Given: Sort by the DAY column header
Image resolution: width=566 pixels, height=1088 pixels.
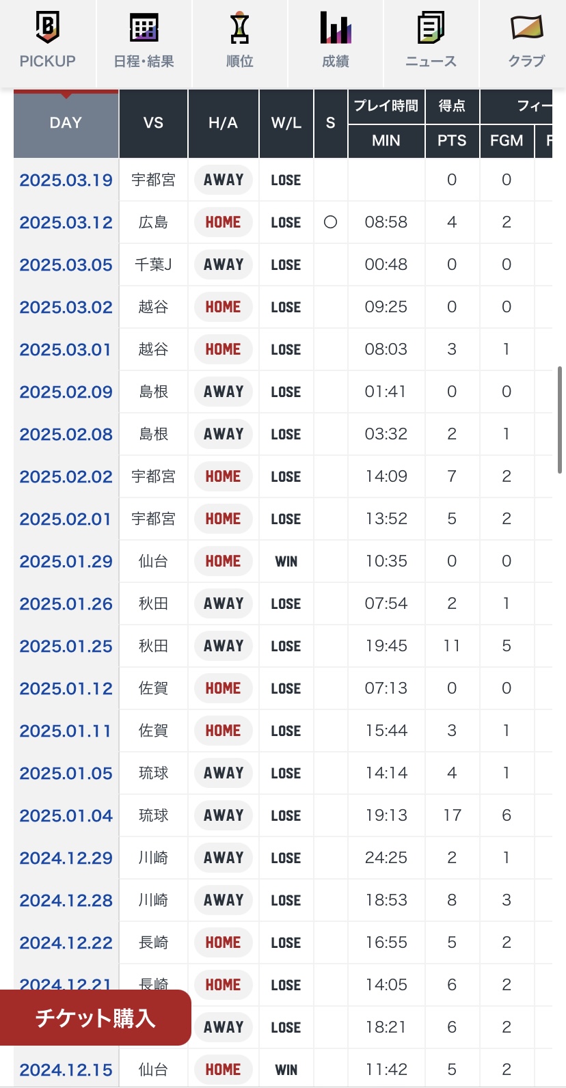Looking at the screenshot, I should 66,123.
